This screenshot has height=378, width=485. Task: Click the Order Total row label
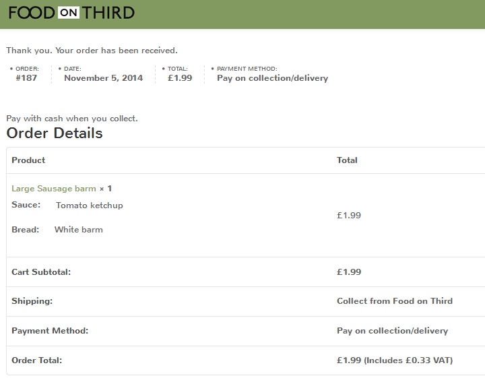coord(37,360)
